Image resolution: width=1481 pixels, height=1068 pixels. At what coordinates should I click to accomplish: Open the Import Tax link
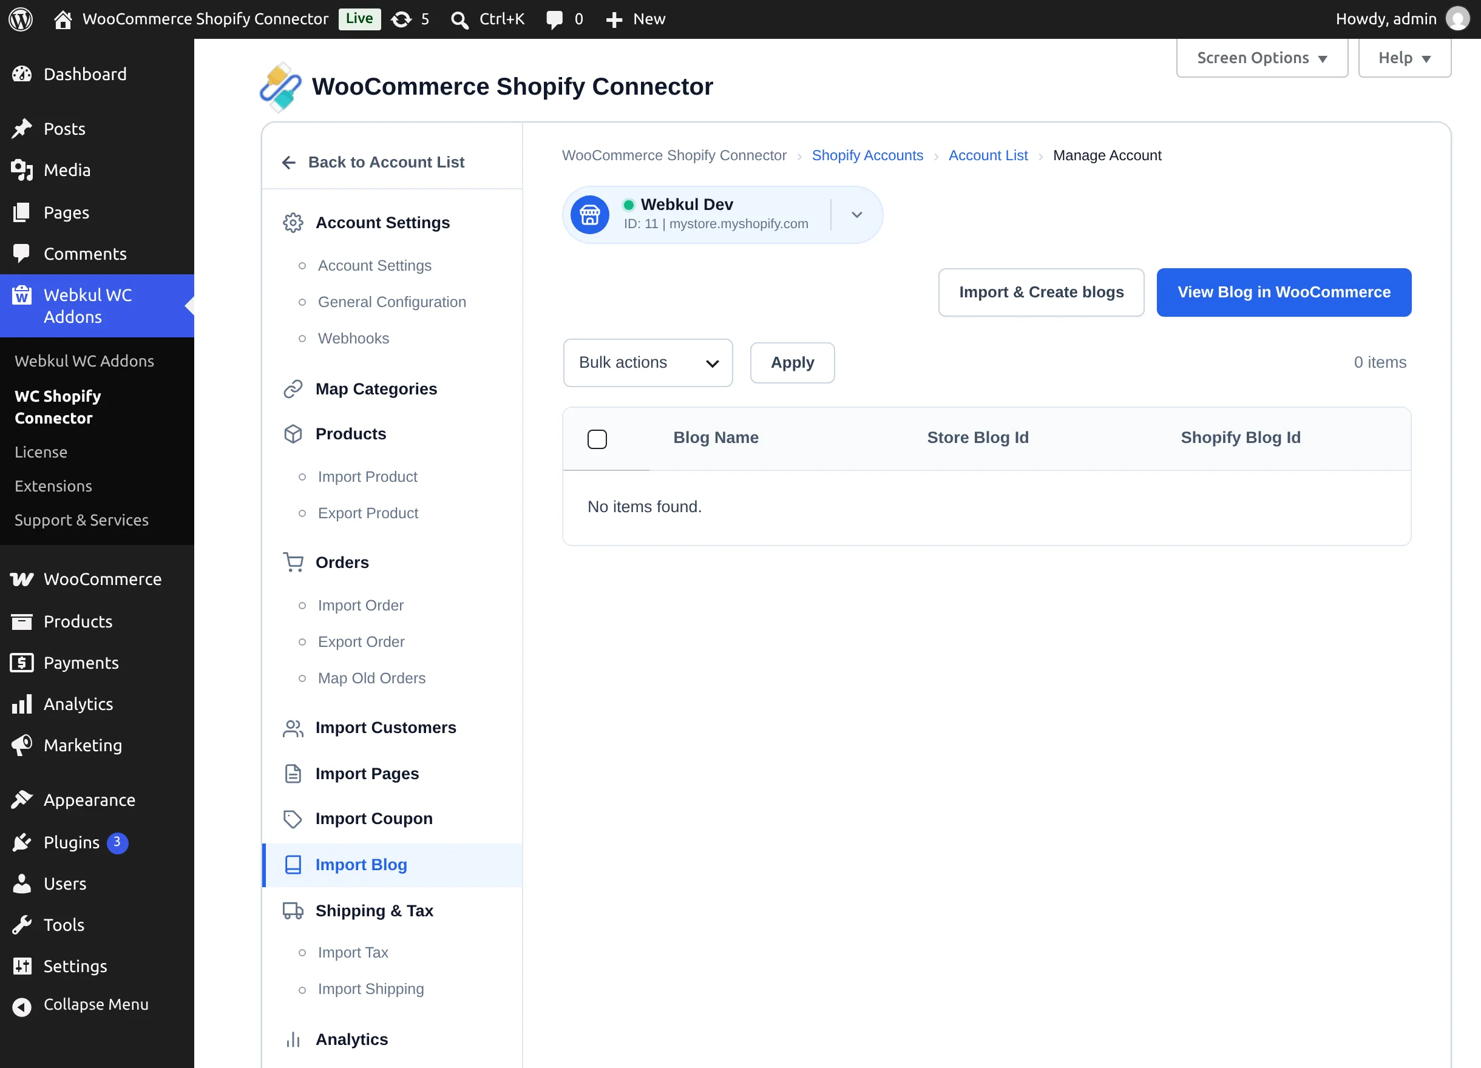click(353, 953)
